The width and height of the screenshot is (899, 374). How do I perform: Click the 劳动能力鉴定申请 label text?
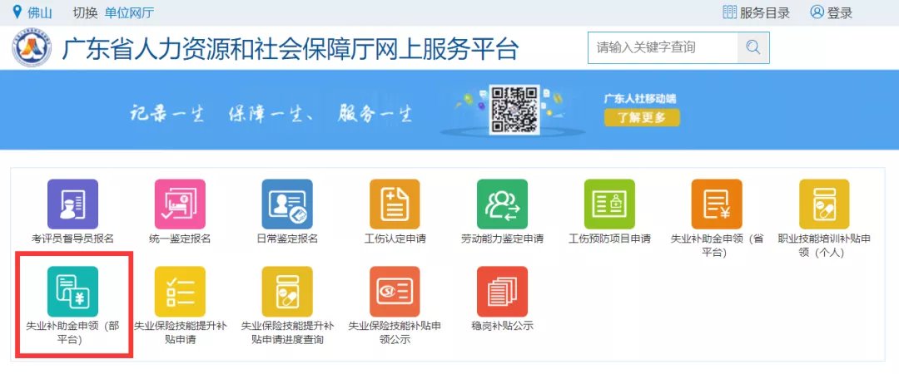502,239
